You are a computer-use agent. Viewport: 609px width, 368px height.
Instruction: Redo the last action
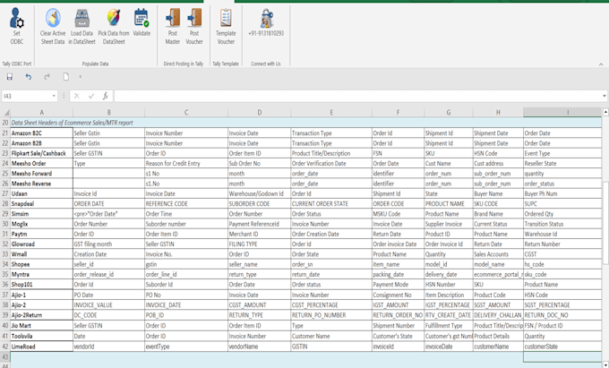coord(47,77)
